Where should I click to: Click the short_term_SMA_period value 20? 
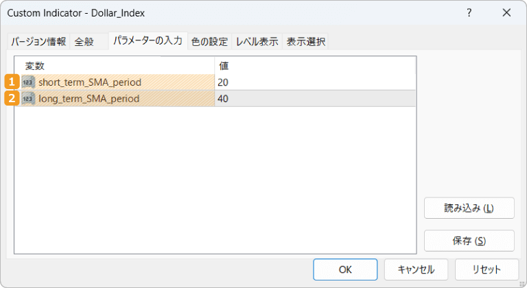point(224,82)
